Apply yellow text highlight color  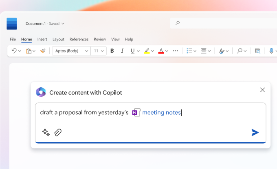[147, 51]
